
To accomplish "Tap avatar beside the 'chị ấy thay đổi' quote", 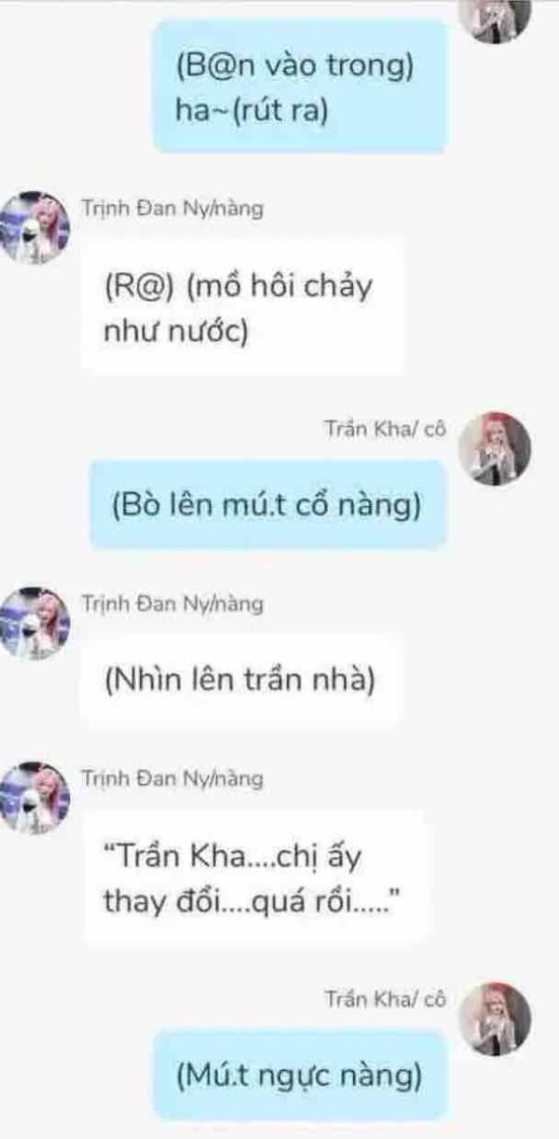I will point(35,797).
